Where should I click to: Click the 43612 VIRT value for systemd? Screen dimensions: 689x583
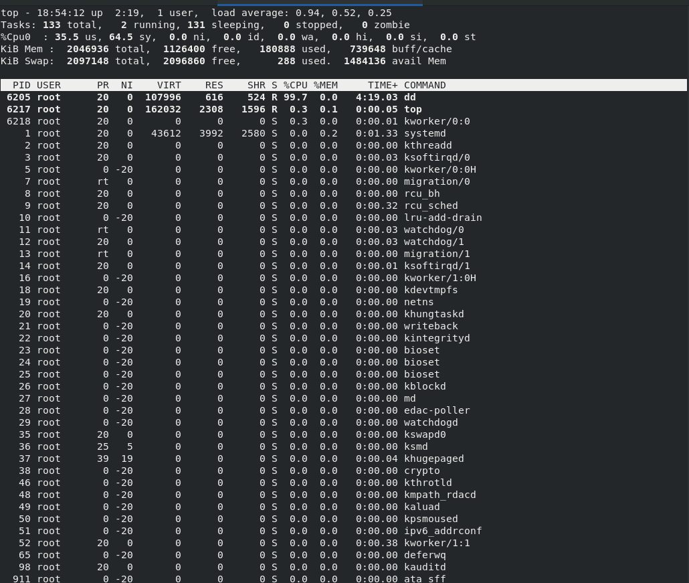click(x=166, y=133)
